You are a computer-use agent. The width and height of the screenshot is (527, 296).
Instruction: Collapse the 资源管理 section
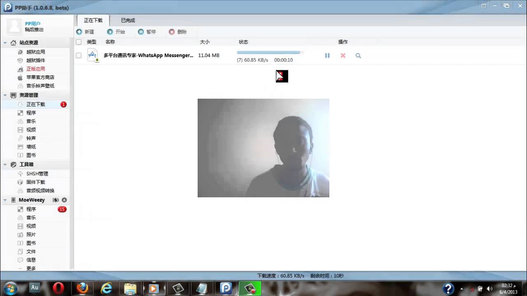click(5, 95)
